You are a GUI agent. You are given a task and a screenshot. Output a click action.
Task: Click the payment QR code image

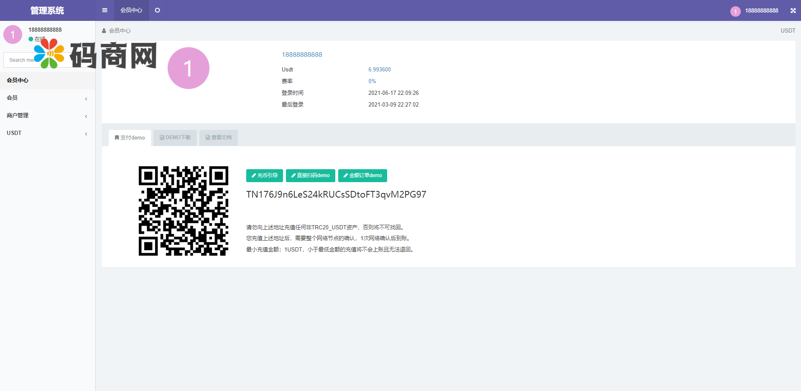pyautogui.click(x=184, y=211)
